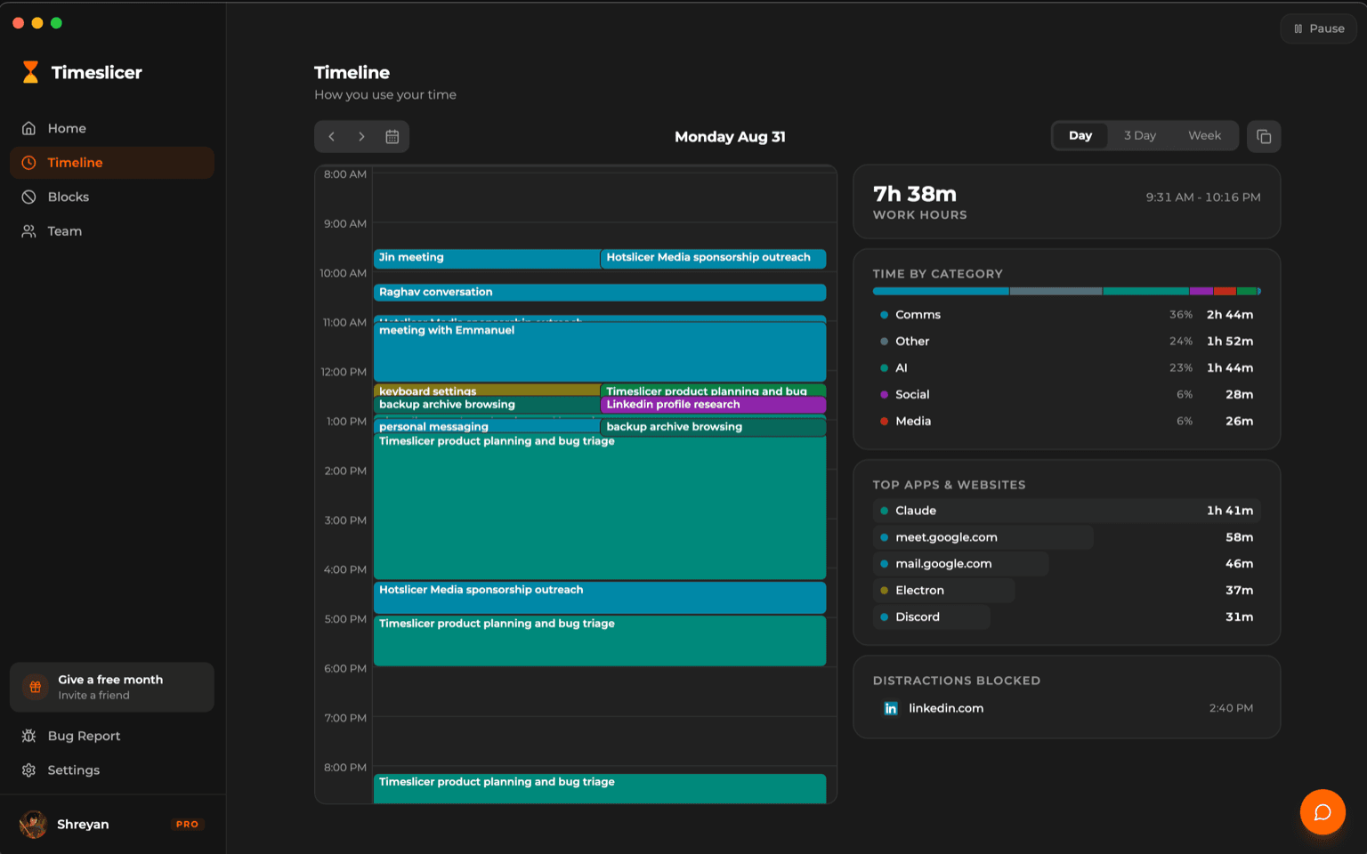Click the 8 PM Timeslicer product planning block
This screenshot has height=854, width=1367.
click(x=600, y=788)
